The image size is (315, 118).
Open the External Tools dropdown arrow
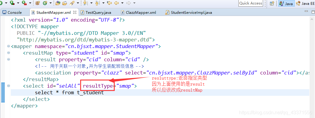30,3
